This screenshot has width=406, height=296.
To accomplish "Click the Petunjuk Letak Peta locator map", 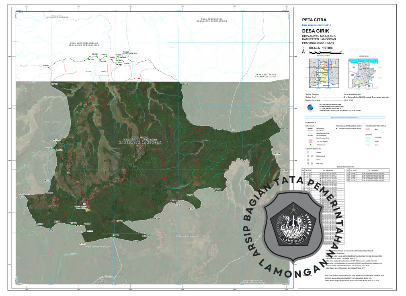I will [325, 73].
